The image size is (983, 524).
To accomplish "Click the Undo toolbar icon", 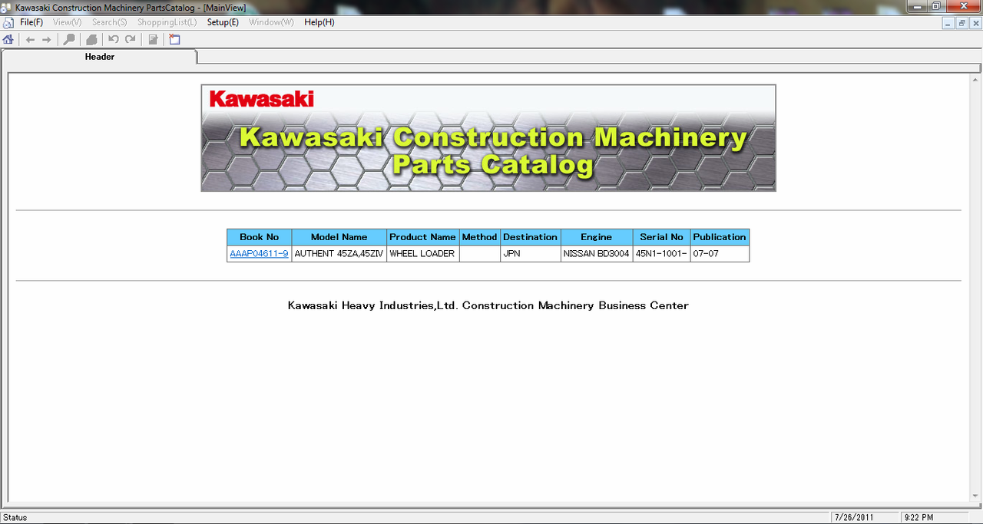I will (114, 39).
